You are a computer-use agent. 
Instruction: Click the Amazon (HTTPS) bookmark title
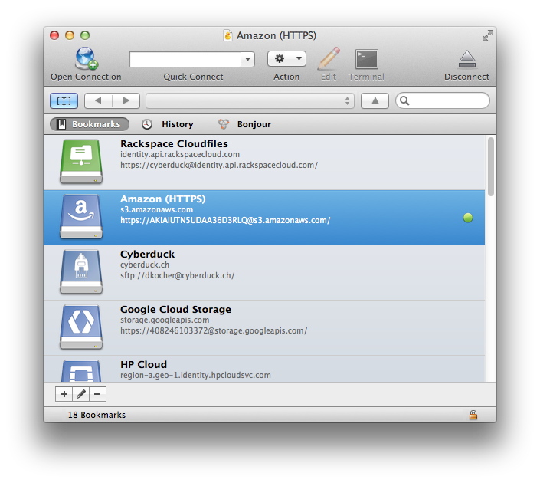pos(163,199)
